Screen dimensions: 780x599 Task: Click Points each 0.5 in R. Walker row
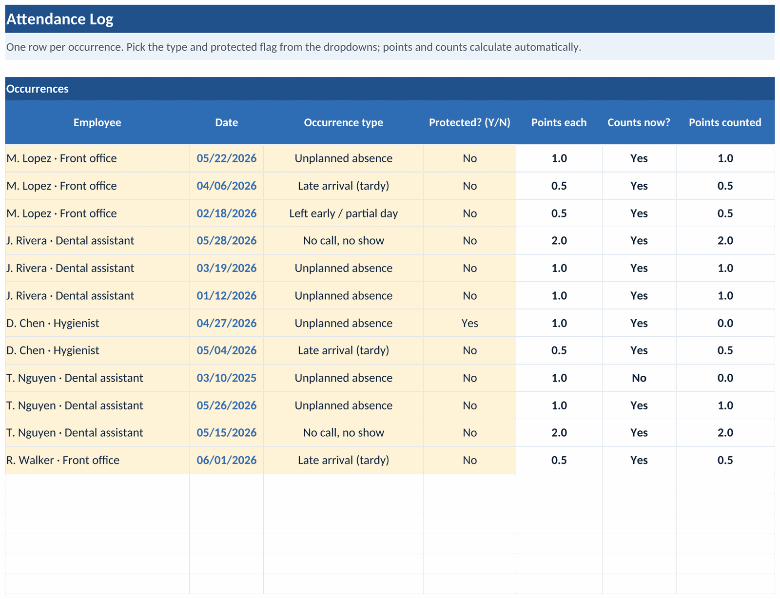pos(559,460)
